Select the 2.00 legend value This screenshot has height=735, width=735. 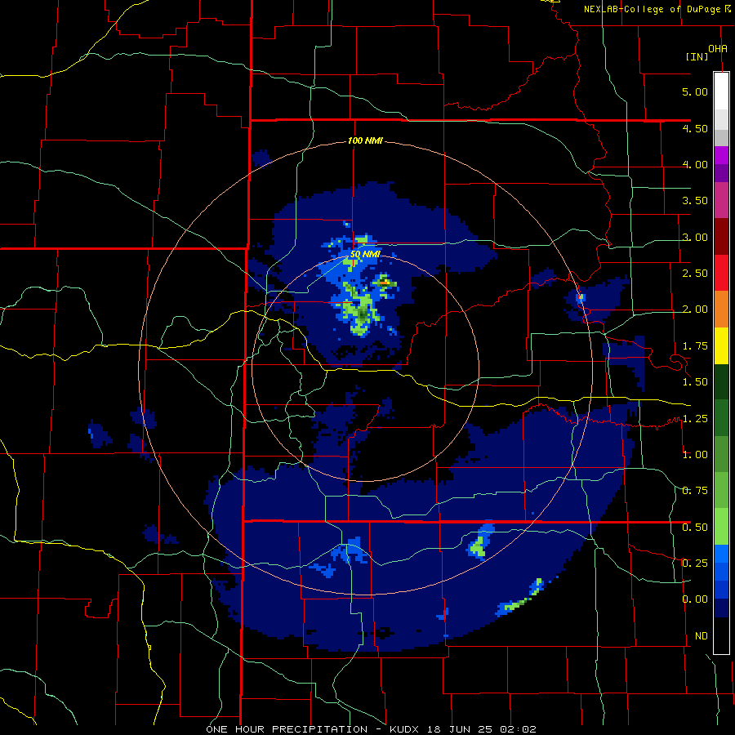point(695,310)
